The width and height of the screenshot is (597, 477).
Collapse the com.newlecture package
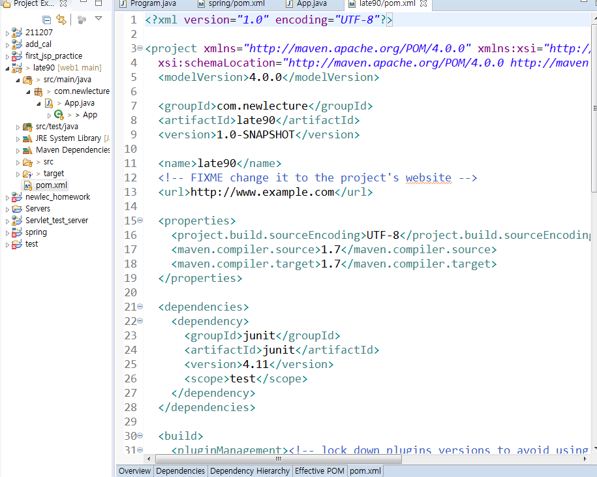(x=28, y=92)
